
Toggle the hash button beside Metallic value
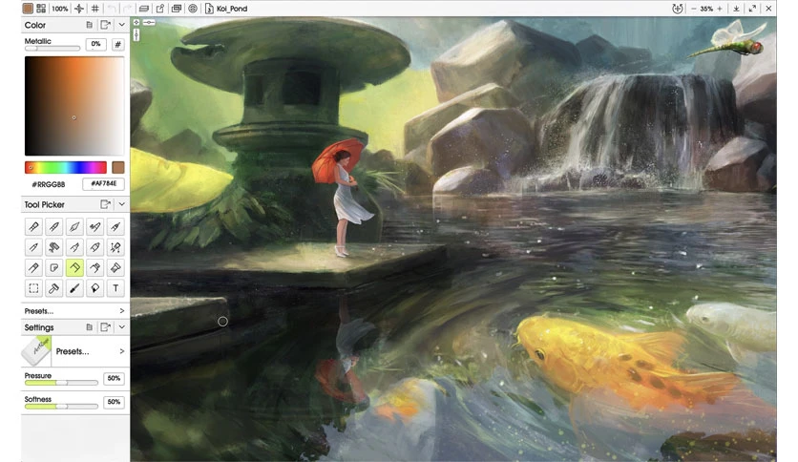[x=117, y=44]
